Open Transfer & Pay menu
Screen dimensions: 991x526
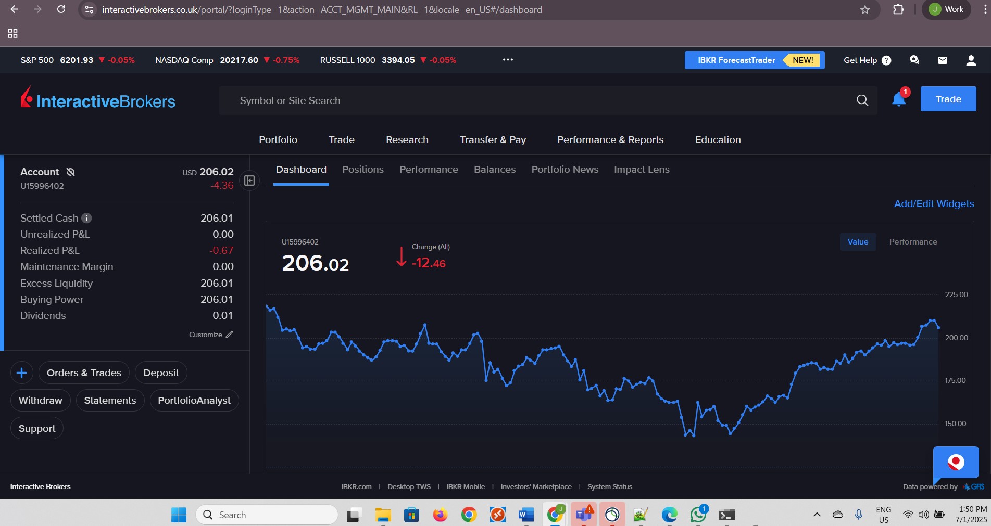coord(493,139)
